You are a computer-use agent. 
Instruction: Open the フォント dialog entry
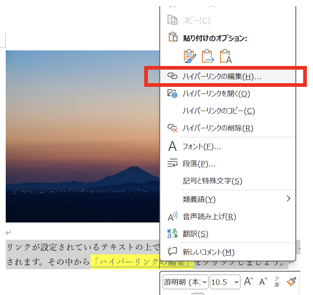(x=202, y=146)
